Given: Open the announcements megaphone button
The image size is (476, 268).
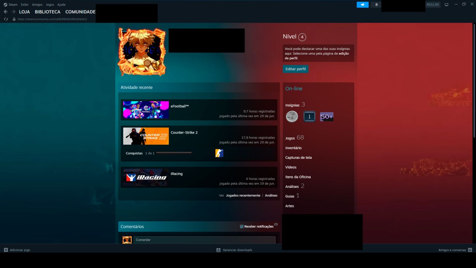Looking at the screenshot, I should click(x=363, y=5).
